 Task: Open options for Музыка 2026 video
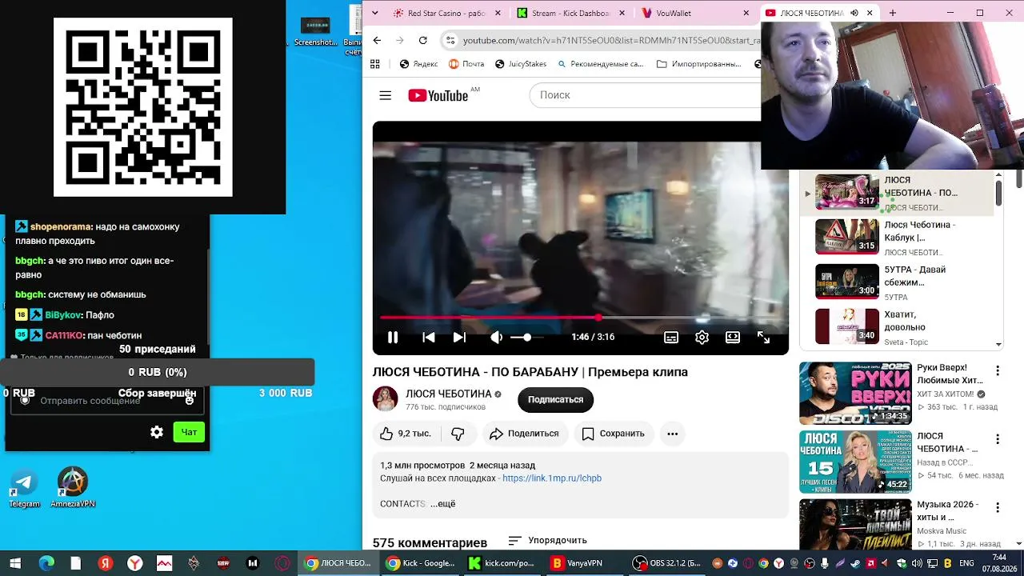pos(998,508)
